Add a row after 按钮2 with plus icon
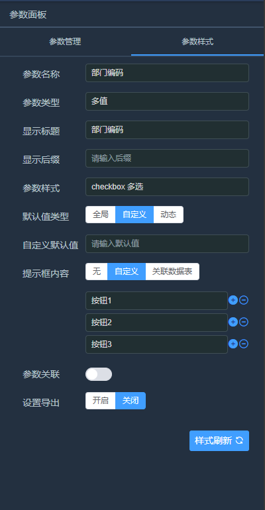Screen dimensions: 265x510 pyautogui.click(x=233, y=322)
